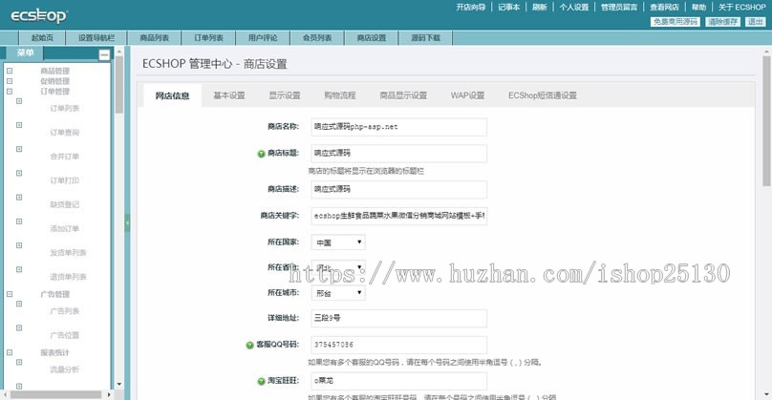Focus the 商店关键字 input field
The image size is (772, 400).
(398, 216)
